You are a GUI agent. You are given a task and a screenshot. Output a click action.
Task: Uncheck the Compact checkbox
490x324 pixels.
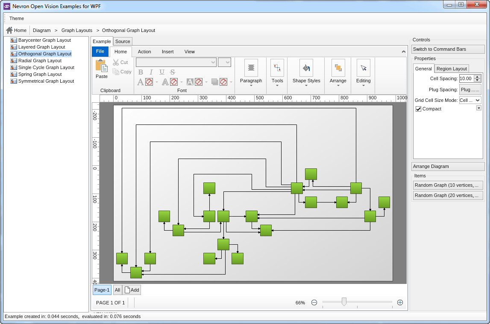coord(419,109)
